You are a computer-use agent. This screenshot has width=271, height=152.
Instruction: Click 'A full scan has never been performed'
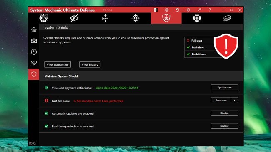[x=98, y=101]
